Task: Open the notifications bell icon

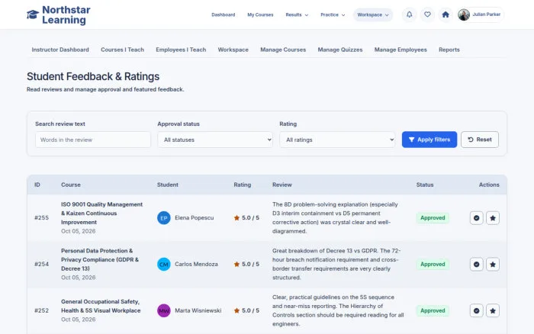Action: click(x=410, y=14)
